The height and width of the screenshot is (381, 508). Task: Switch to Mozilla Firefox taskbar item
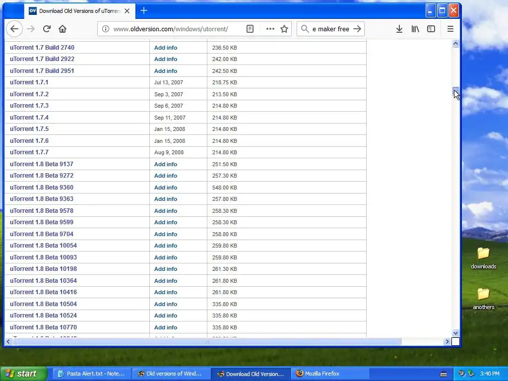[329, 374]
